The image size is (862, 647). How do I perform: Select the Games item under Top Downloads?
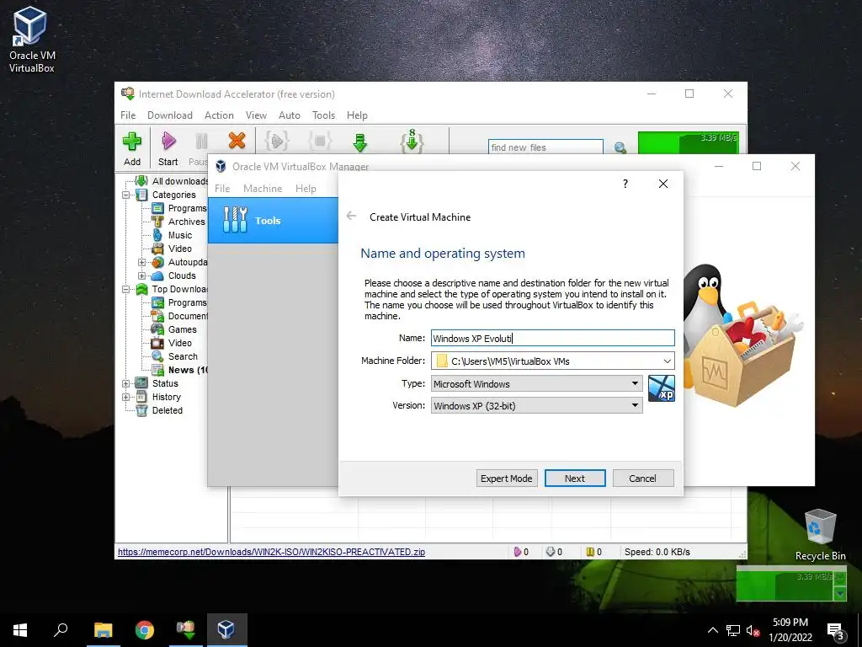click(182, 329)
